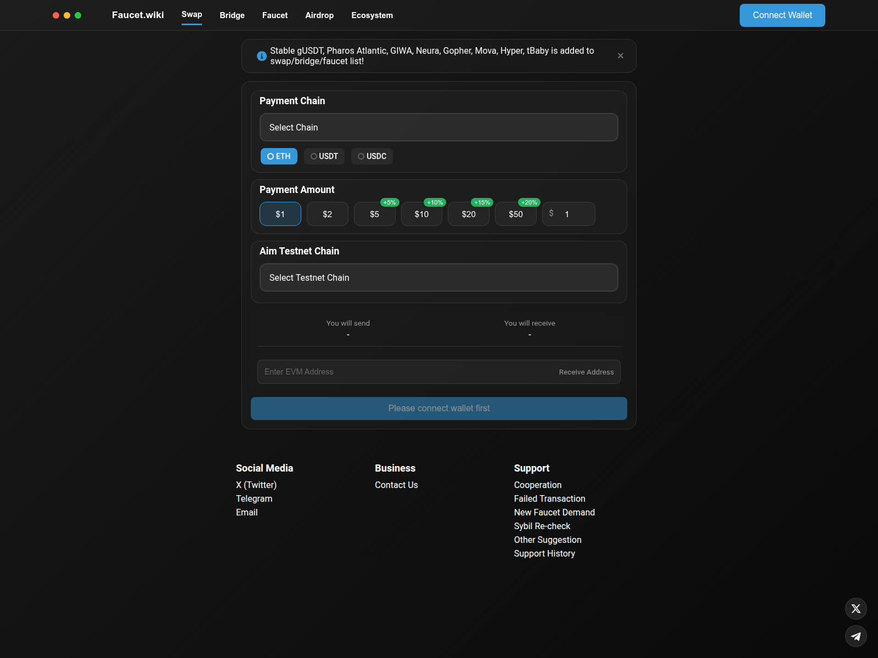Click the yellow window minimize dot
The width and height of the screenshot is (878, 658).
click(x=67, y=15)
